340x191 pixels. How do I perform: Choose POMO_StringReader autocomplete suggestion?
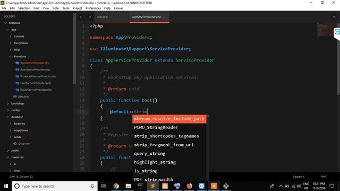169,127
